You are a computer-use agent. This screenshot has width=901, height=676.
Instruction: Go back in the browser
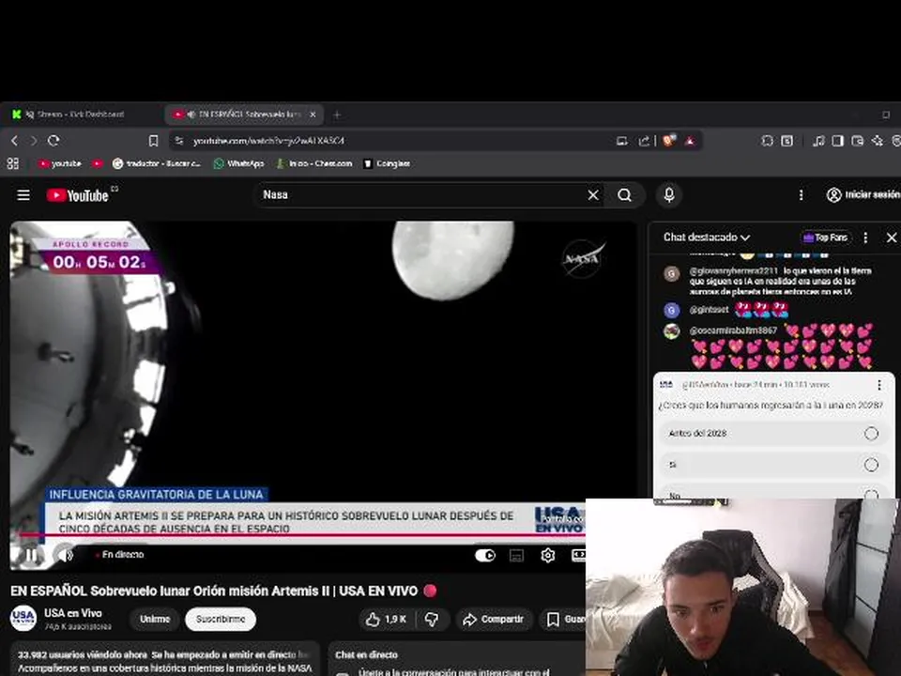(14, 141)
